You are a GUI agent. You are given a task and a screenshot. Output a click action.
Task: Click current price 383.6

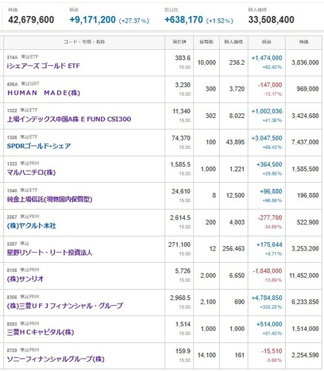pos(183,58)
